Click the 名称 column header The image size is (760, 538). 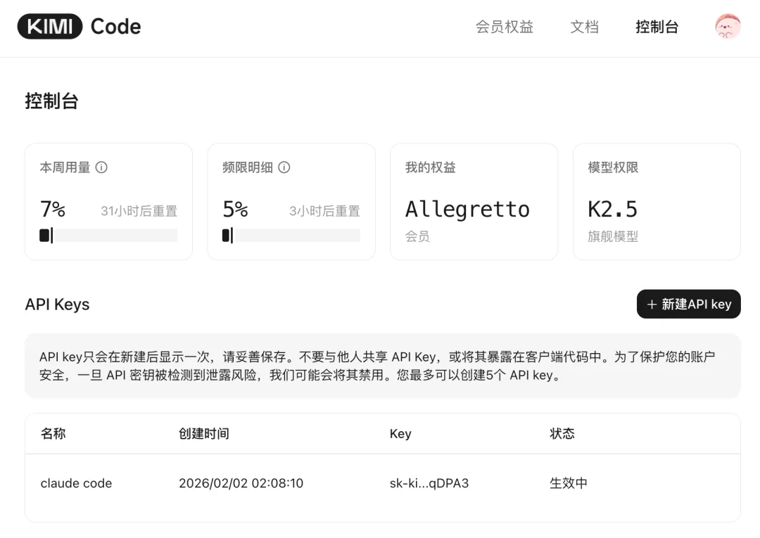53,433
